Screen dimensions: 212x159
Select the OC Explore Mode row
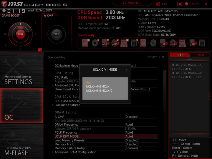(106, 66)
